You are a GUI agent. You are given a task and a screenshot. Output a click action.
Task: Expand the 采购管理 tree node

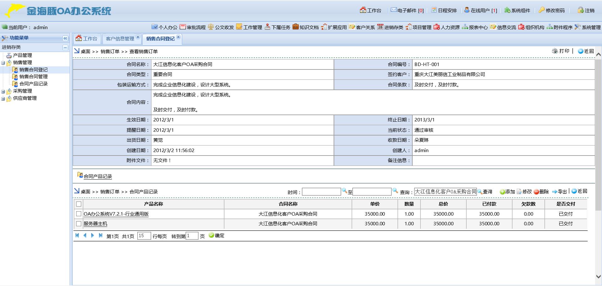click(x=3, y=92)
